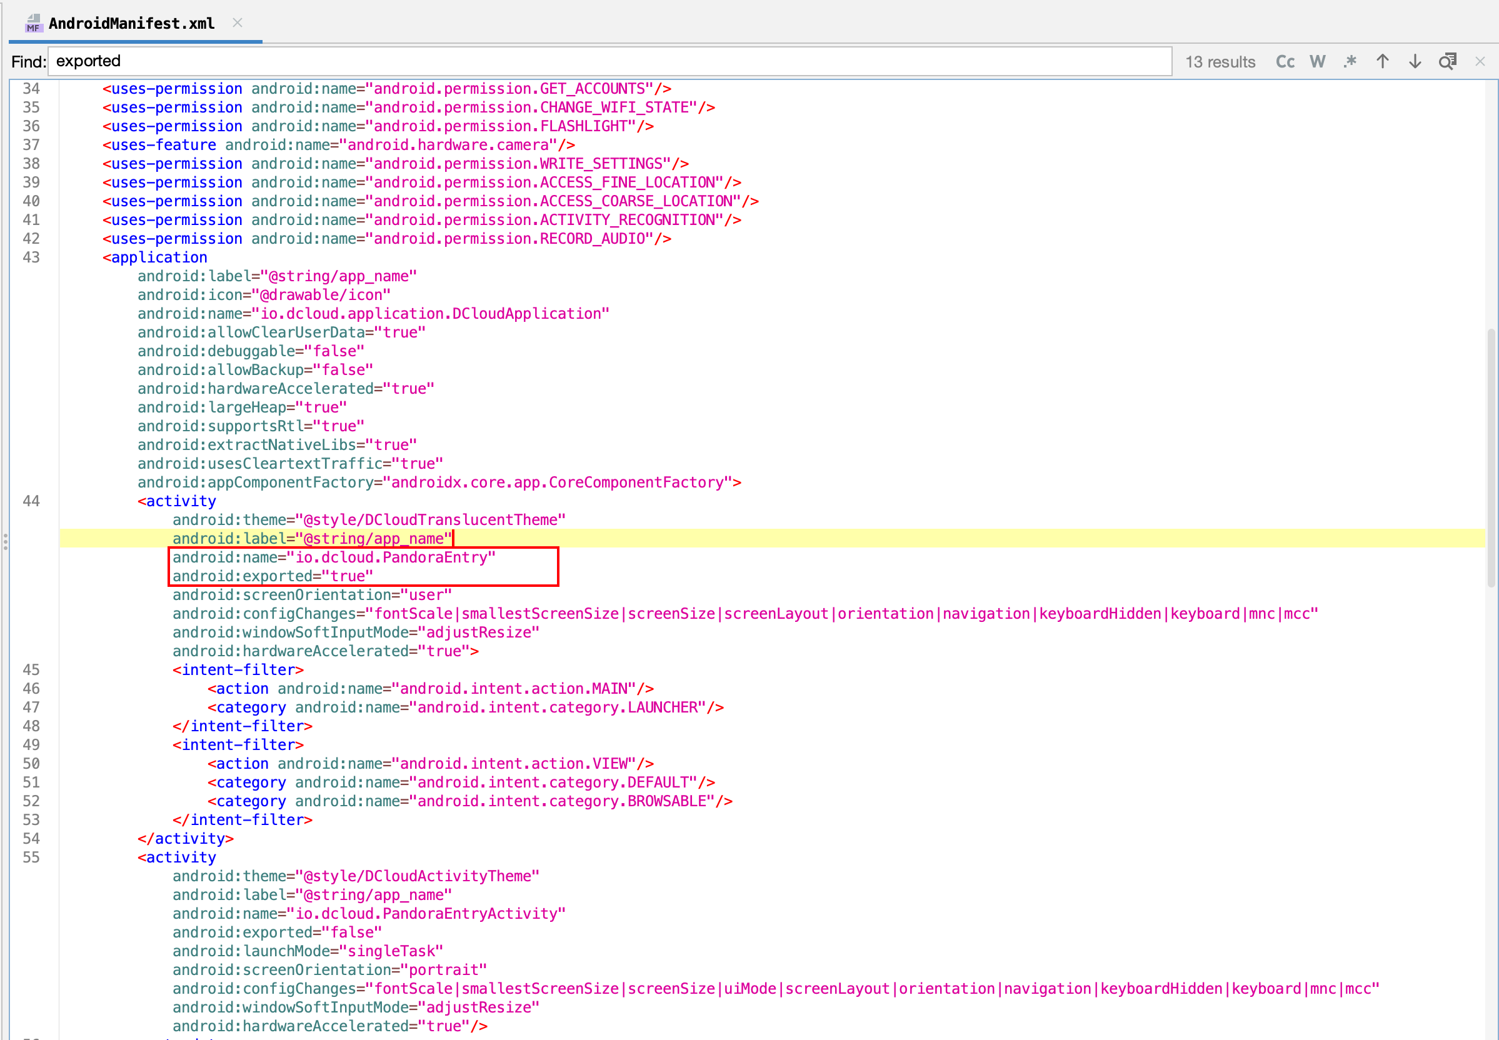Toggle the regex search option
This screenshot has width=1499, height=1040.
pyautogui.click(x=1349, y=61)
